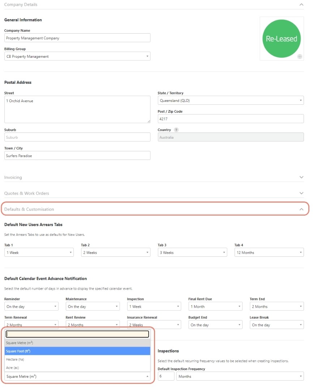
Task: Open the Maintenance notification dropdown
Action: pyautogui.click(x=93, y=307)
